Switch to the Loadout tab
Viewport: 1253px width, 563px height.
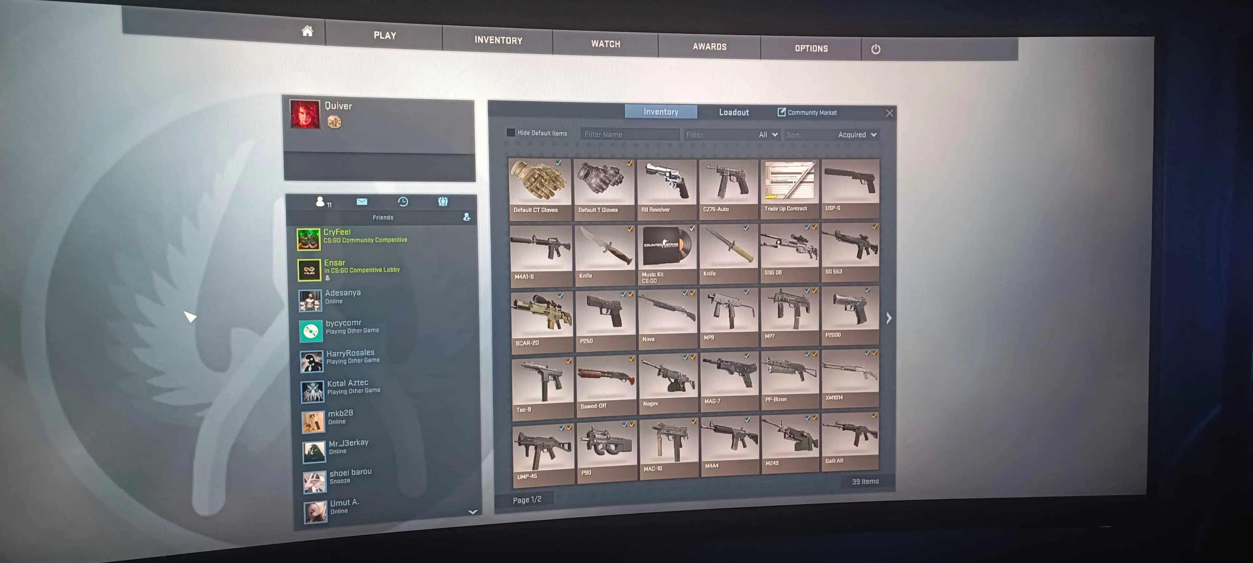[x=734, y=112]
